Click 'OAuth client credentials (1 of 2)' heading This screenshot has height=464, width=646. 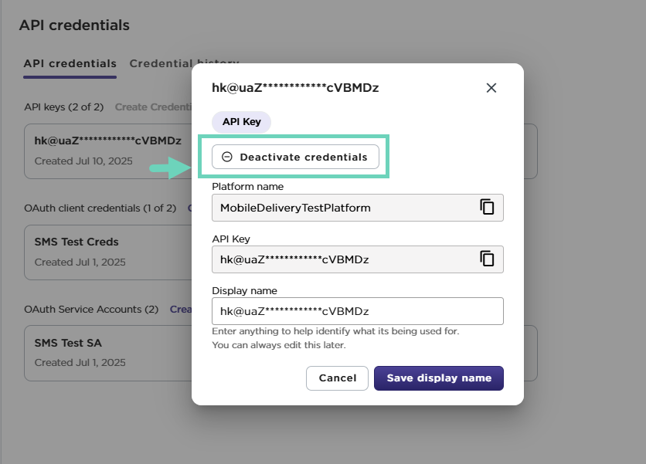point(100,208)
